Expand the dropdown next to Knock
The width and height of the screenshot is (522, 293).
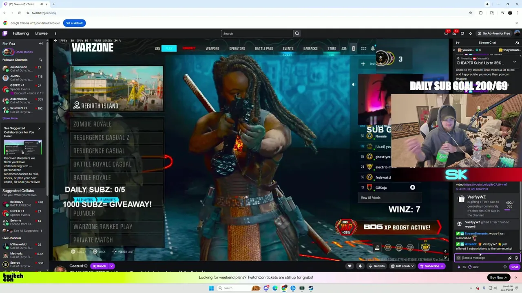pyautogui.click(x=111, y=266)
